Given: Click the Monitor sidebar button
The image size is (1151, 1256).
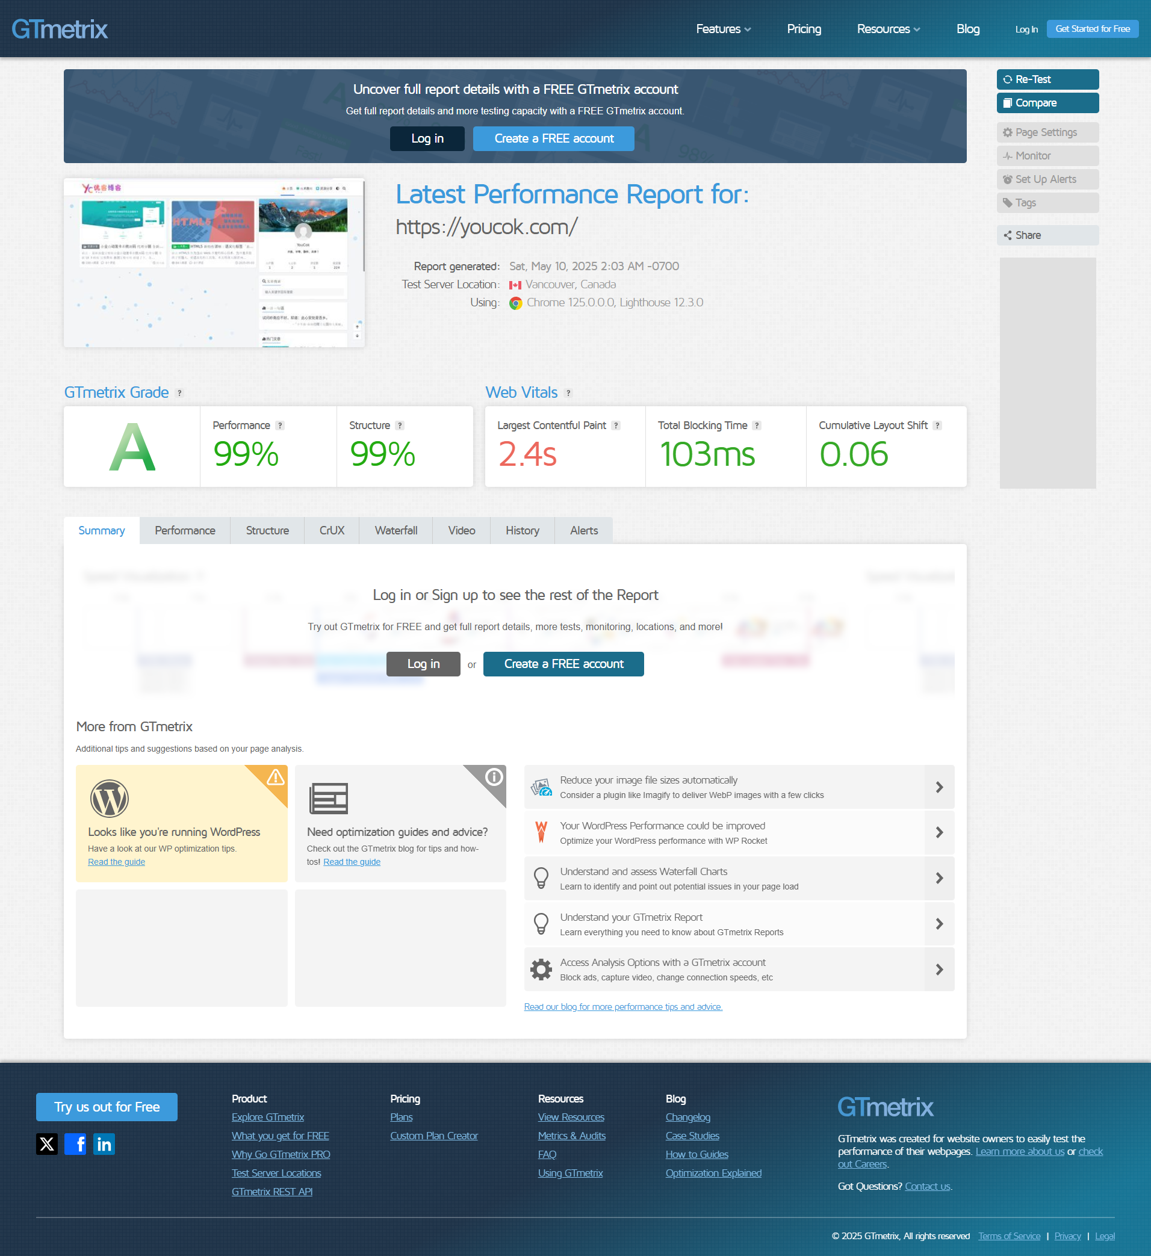Looking at the screenshot, I should 1047,156.
